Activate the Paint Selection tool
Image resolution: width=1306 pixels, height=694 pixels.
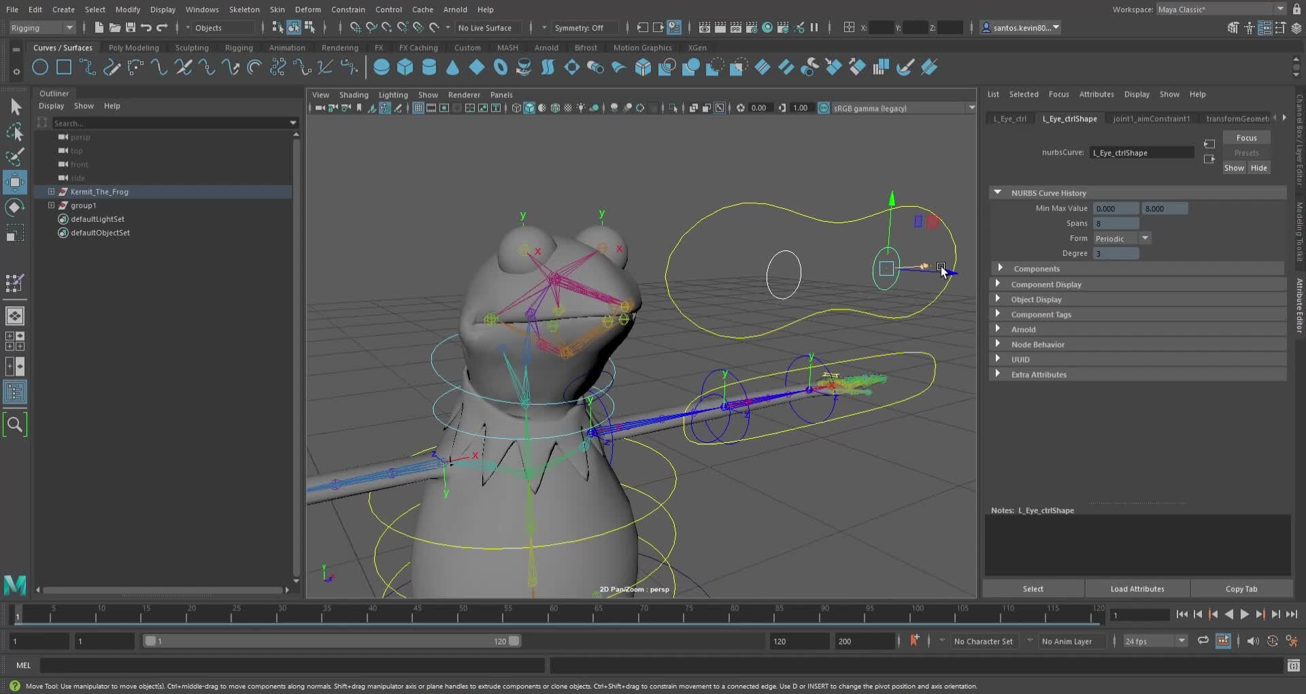click(x=15, y=157)
